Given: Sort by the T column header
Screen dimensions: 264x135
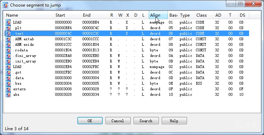Looking at the screenshot, I should (233, 15).
